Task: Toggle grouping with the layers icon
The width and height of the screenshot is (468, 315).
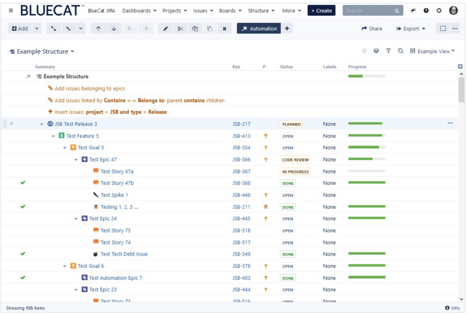Action: [x=376, y=51]
